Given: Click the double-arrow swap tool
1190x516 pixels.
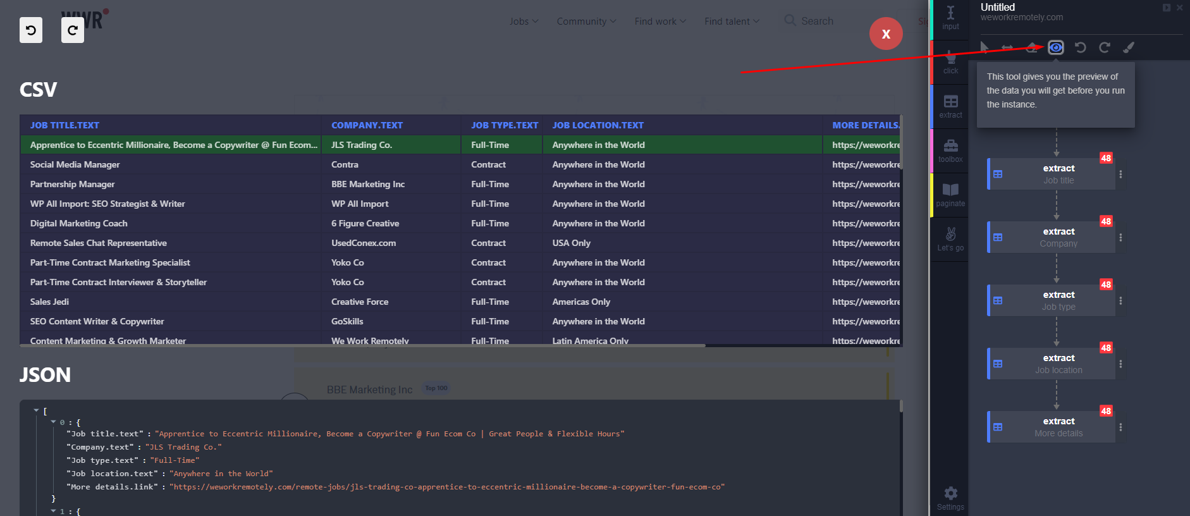Looking at the screenshot, I should (1007, 47).
